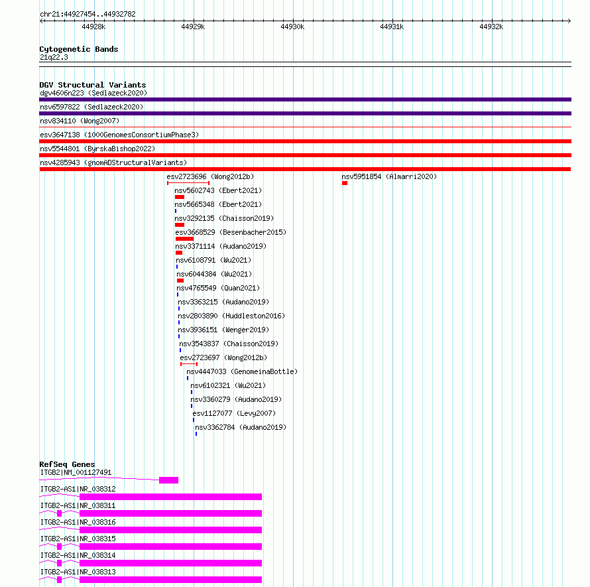Click the red nsv5951854 variant block
Viewport: 590px width, 587px height.
(x=345, y=183)
